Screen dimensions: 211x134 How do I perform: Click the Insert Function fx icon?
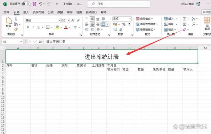pos(40,42)
